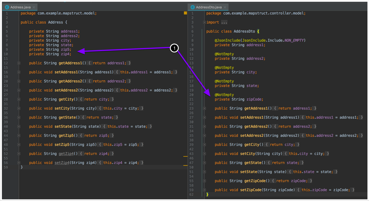The width and height of the screenshot is (369, 201).
Task: Expand setAddress2 fold in AddressDto.java
Action: [x=204, y=136]
